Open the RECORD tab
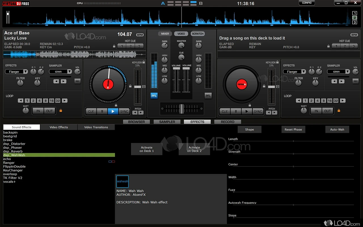The width and height of the screenshot is (363, 227). pos(227,122)
